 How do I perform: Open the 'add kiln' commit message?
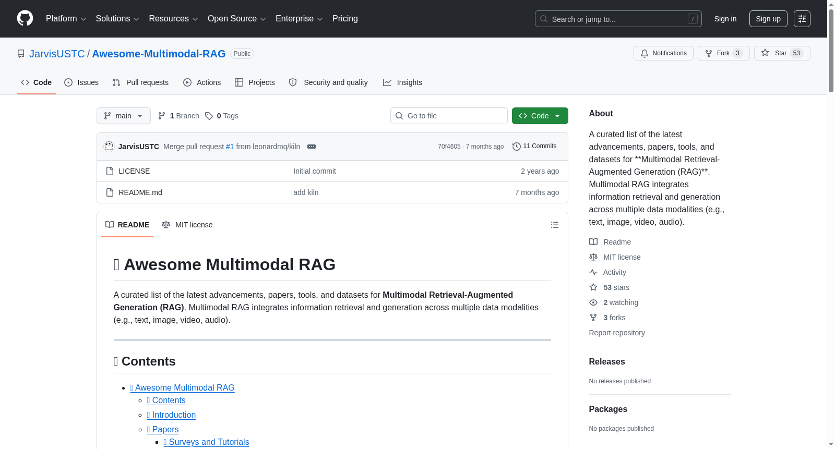coord(306,192)
